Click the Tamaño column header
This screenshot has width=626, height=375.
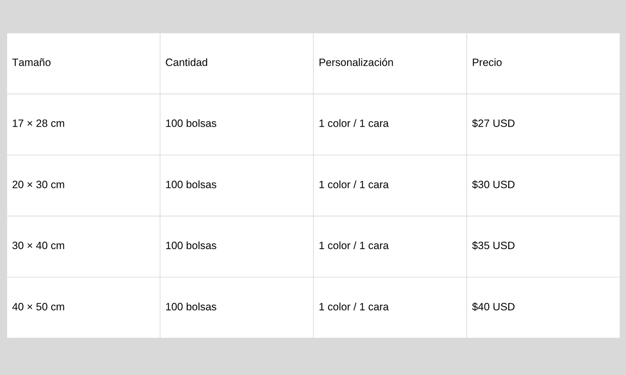pyautogui.click(x=83, y=63)
